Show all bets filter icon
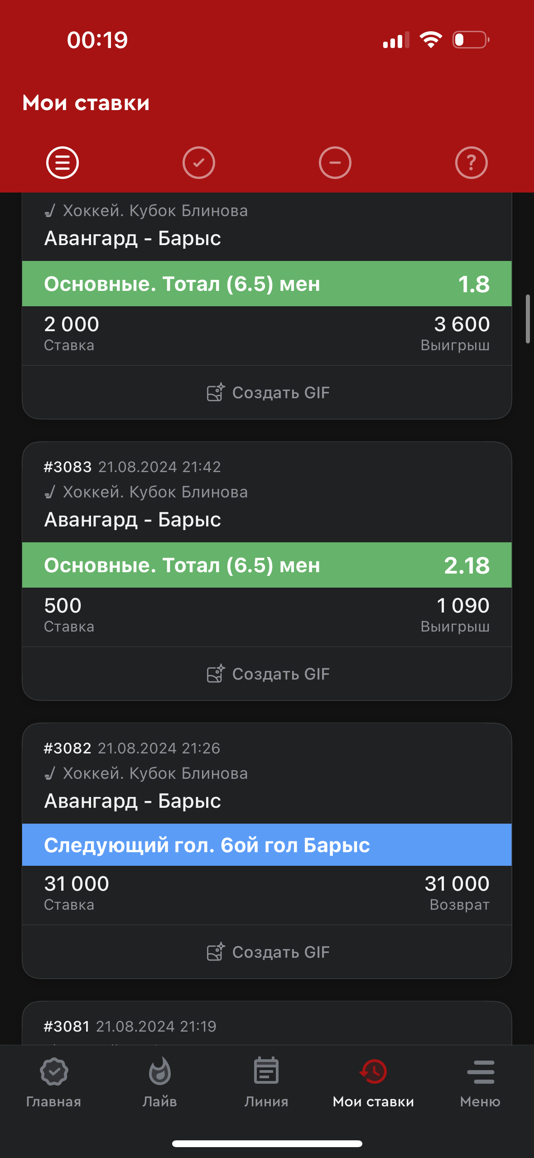Viewport: 534px width, 1158px height. [63, 163]
